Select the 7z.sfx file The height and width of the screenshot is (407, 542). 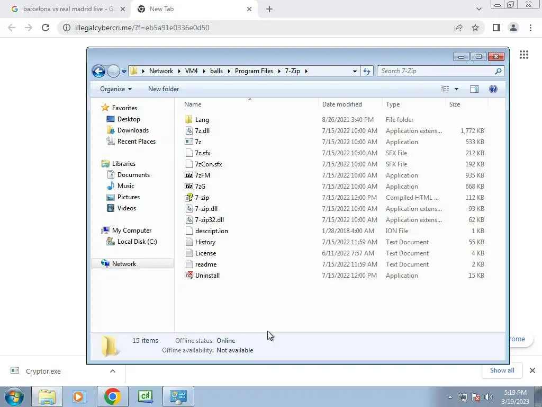point(203,153)
